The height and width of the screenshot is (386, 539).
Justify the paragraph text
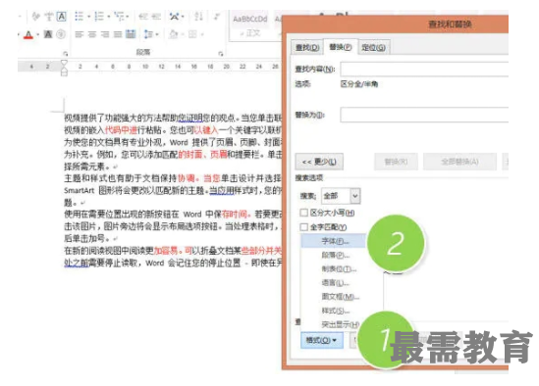tap(118, 34)
